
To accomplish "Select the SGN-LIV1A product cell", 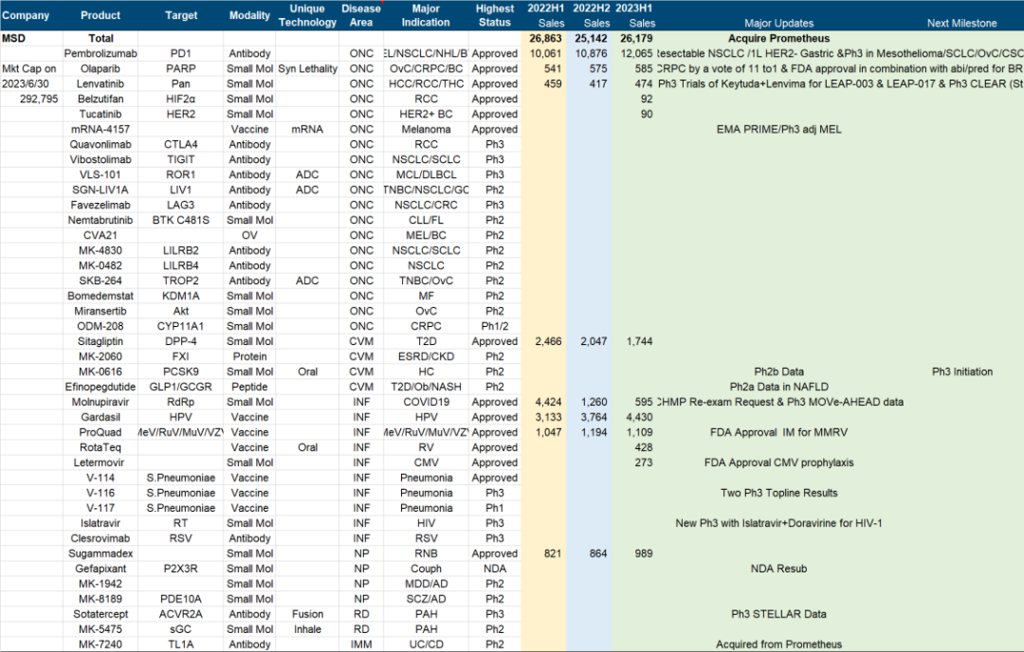I will click(x=101, y=190).
